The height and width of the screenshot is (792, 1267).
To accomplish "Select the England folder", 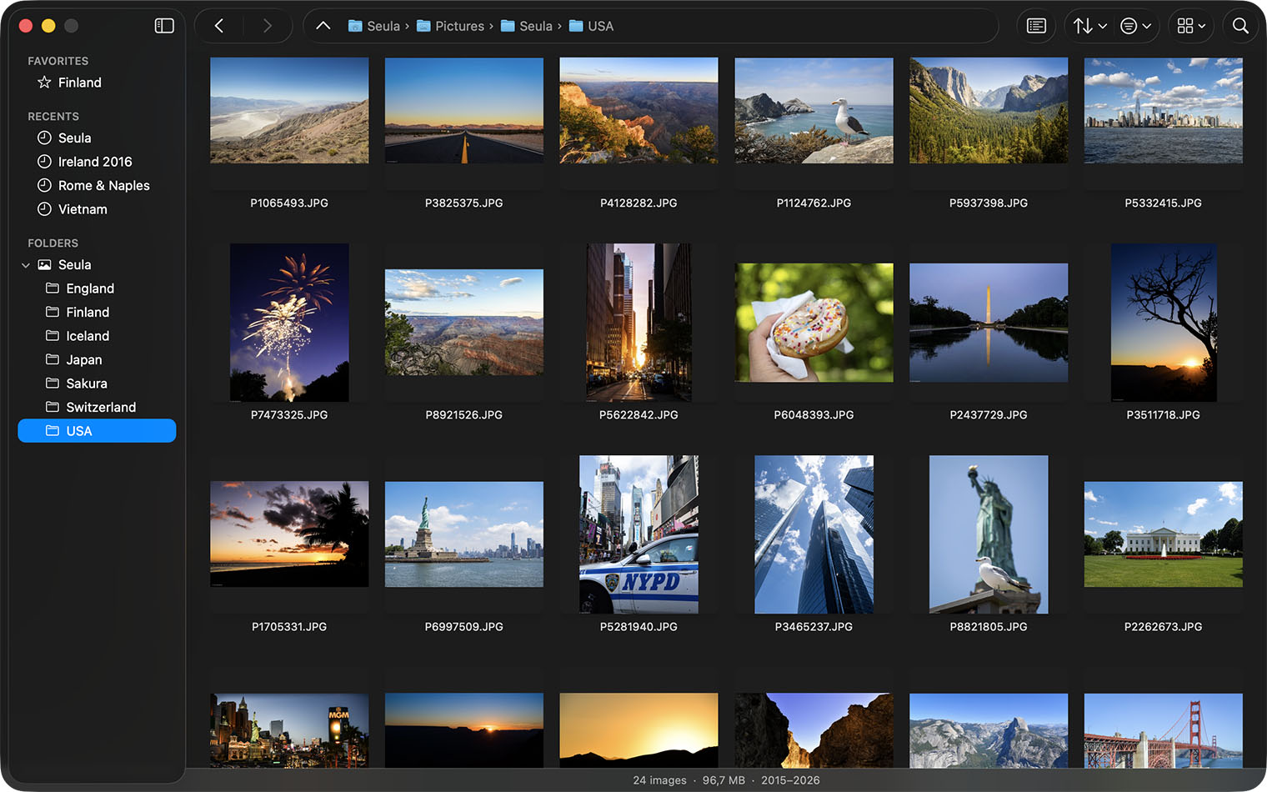I will click(x=97, y=288).
